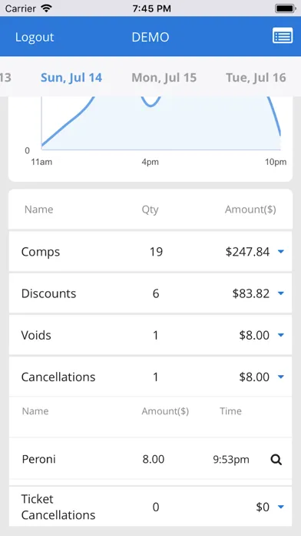Tap the Logout button

point(35,37)
